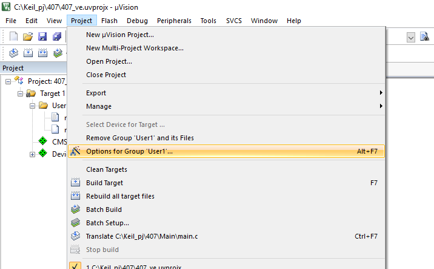Viewport: 434px width, 269px height.
Task: Click the Open file folder icon
Action: (x=28, y=36)
